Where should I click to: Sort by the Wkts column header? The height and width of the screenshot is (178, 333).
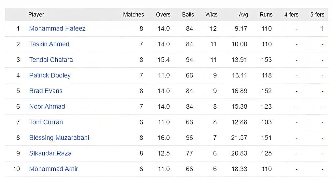(211, 15)
